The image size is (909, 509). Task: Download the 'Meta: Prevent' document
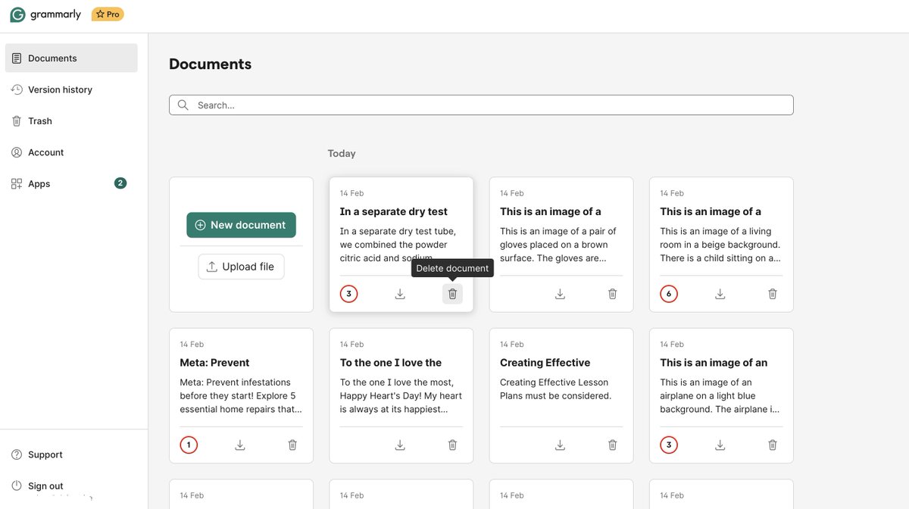point(240,445)
